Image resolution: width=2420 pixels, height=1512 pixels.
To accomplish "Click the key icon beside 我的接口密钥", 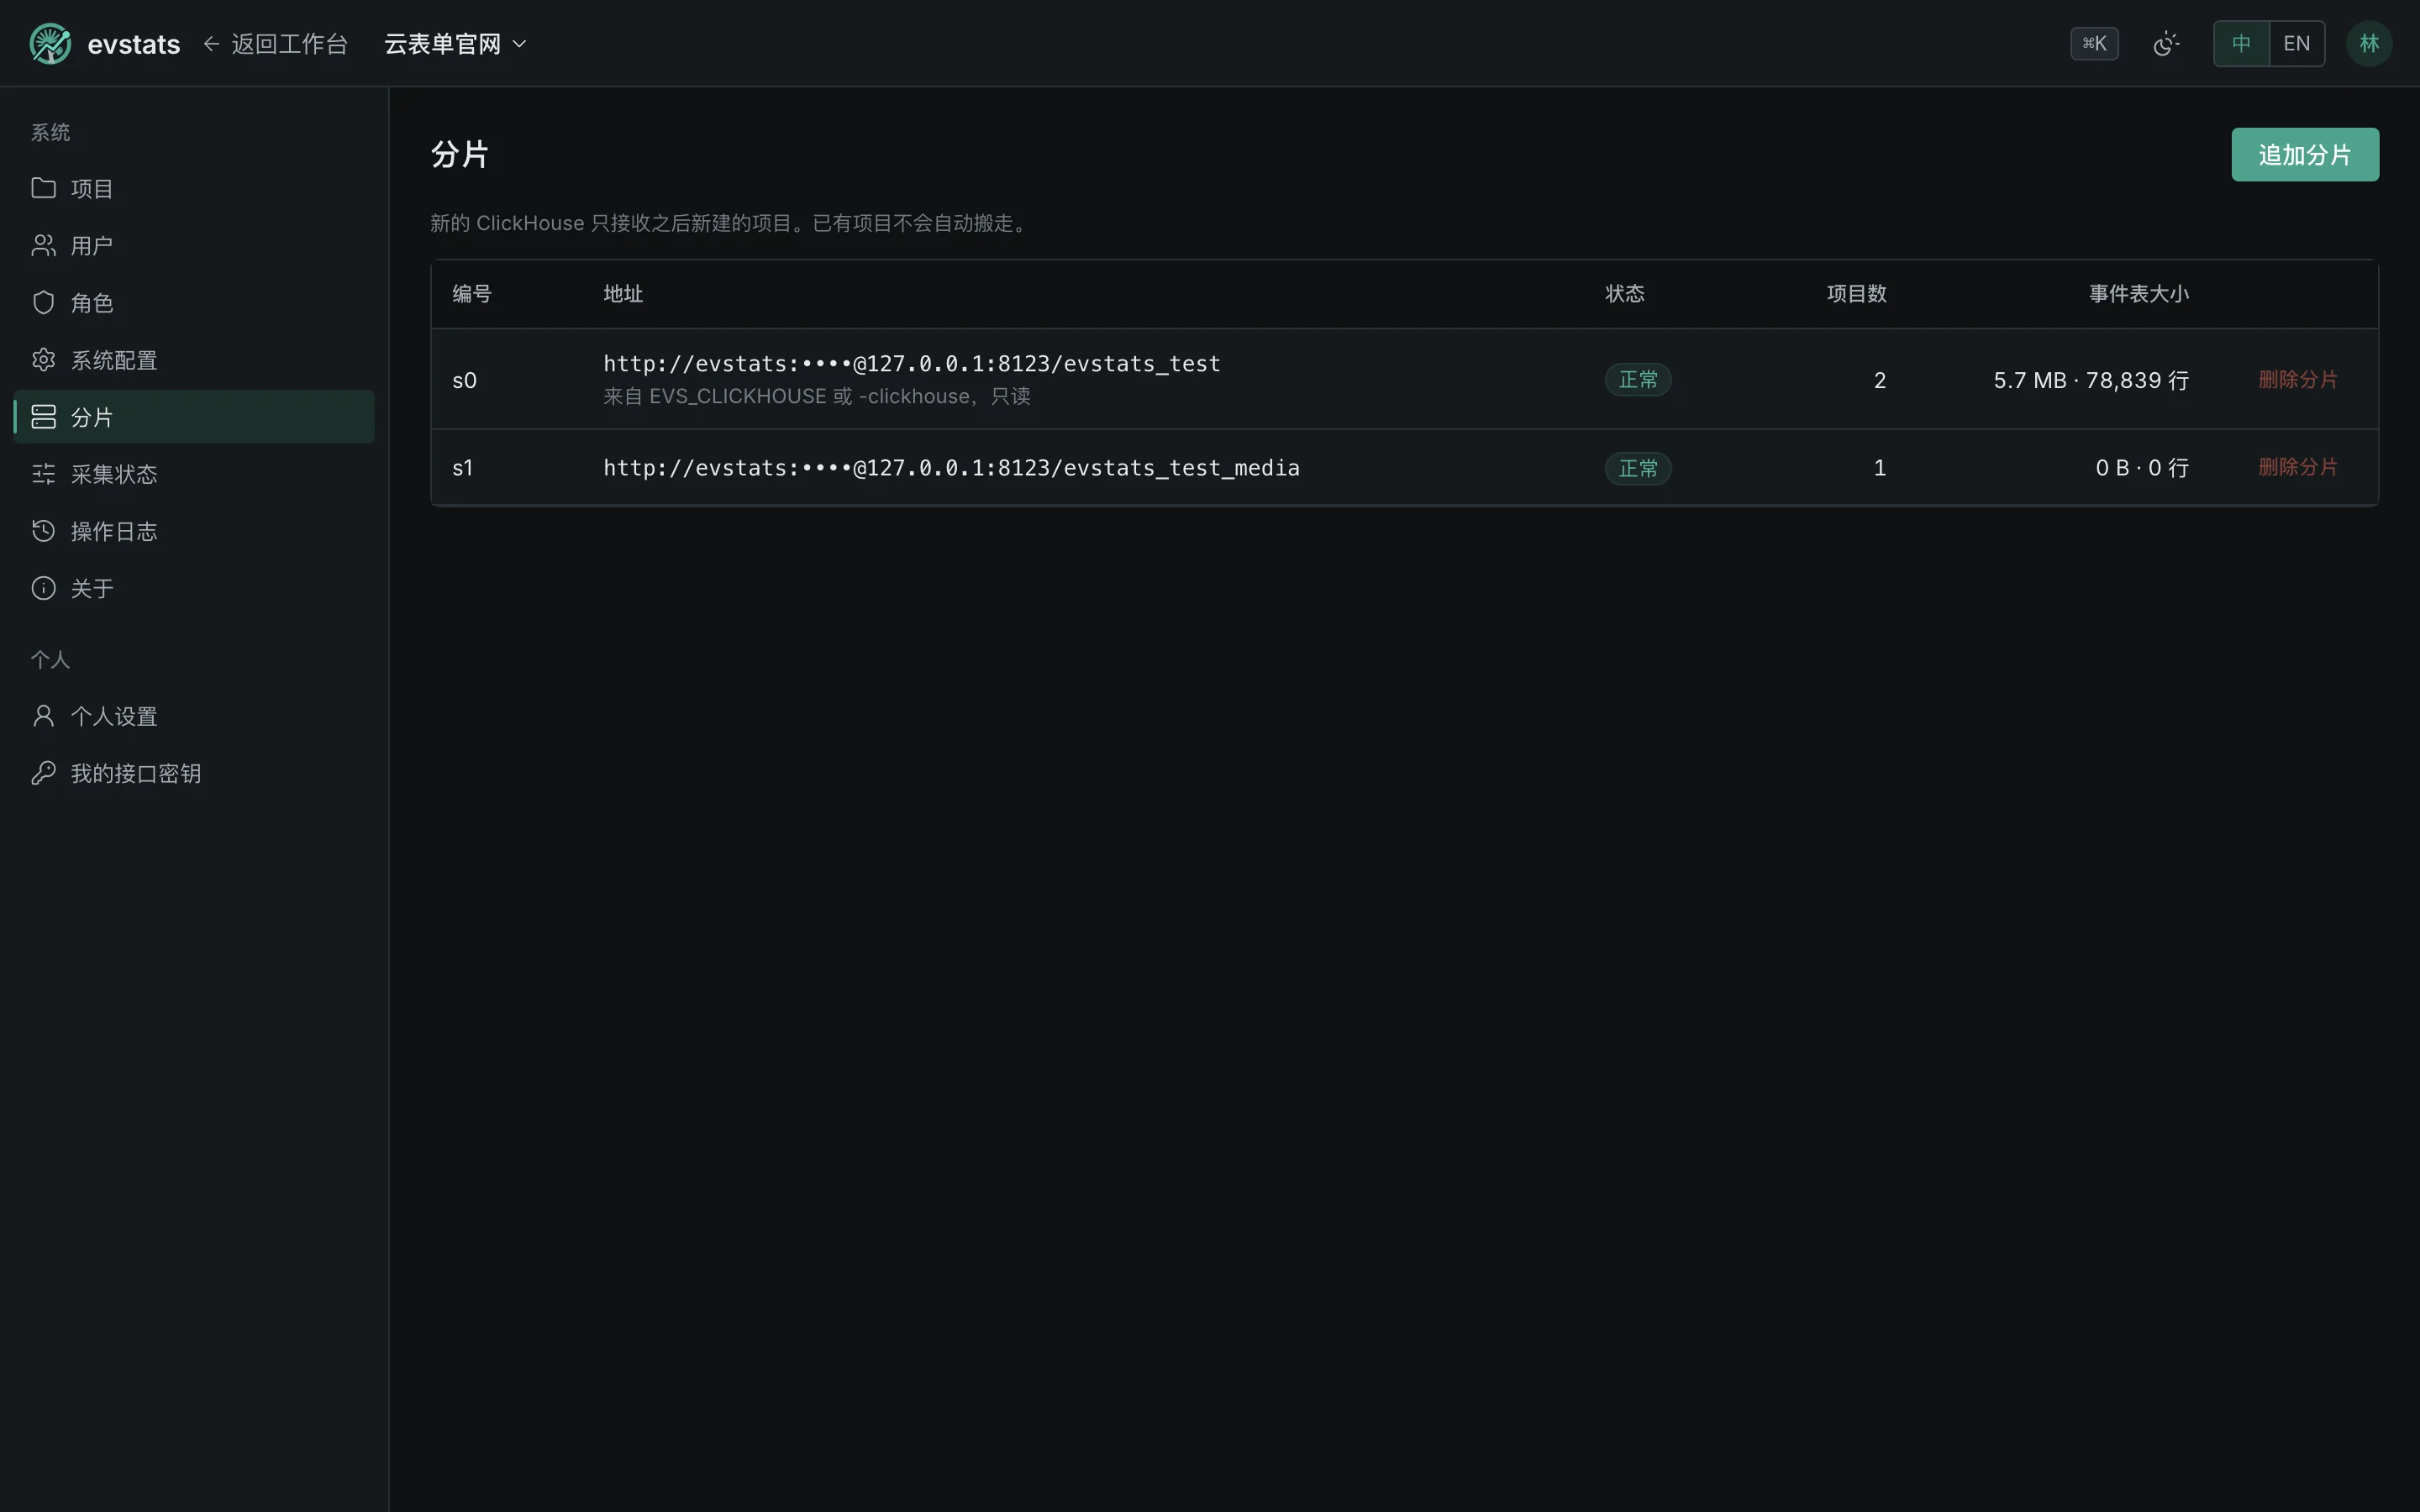I will pyautogui.click(x=43, y=772).
